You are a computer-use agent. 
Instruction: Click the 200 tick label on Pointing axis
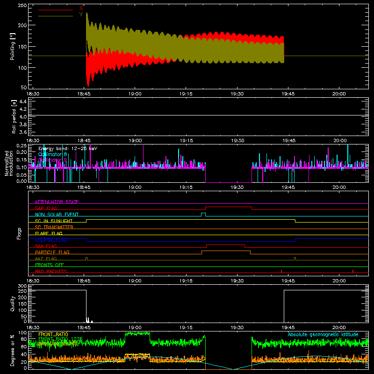(x=22, y=25)
